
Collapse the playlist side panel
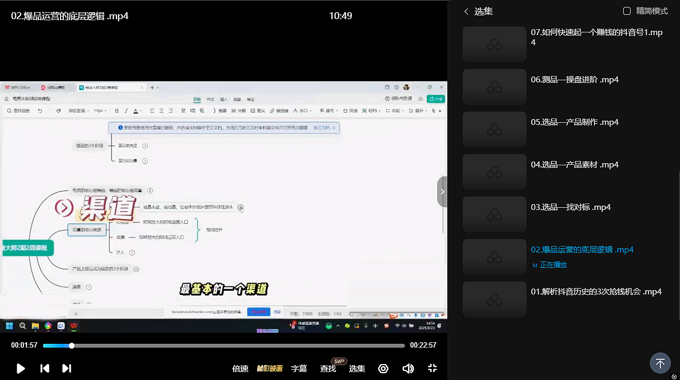(443, 191)
